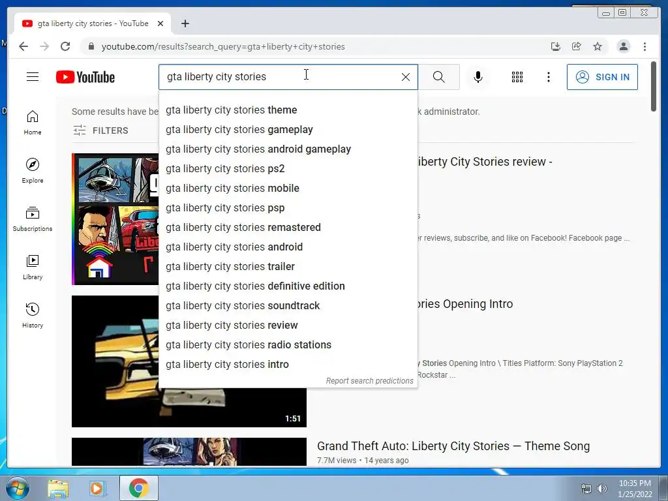Select suggestion ending 'definitive edition'

tap(288, 286)
